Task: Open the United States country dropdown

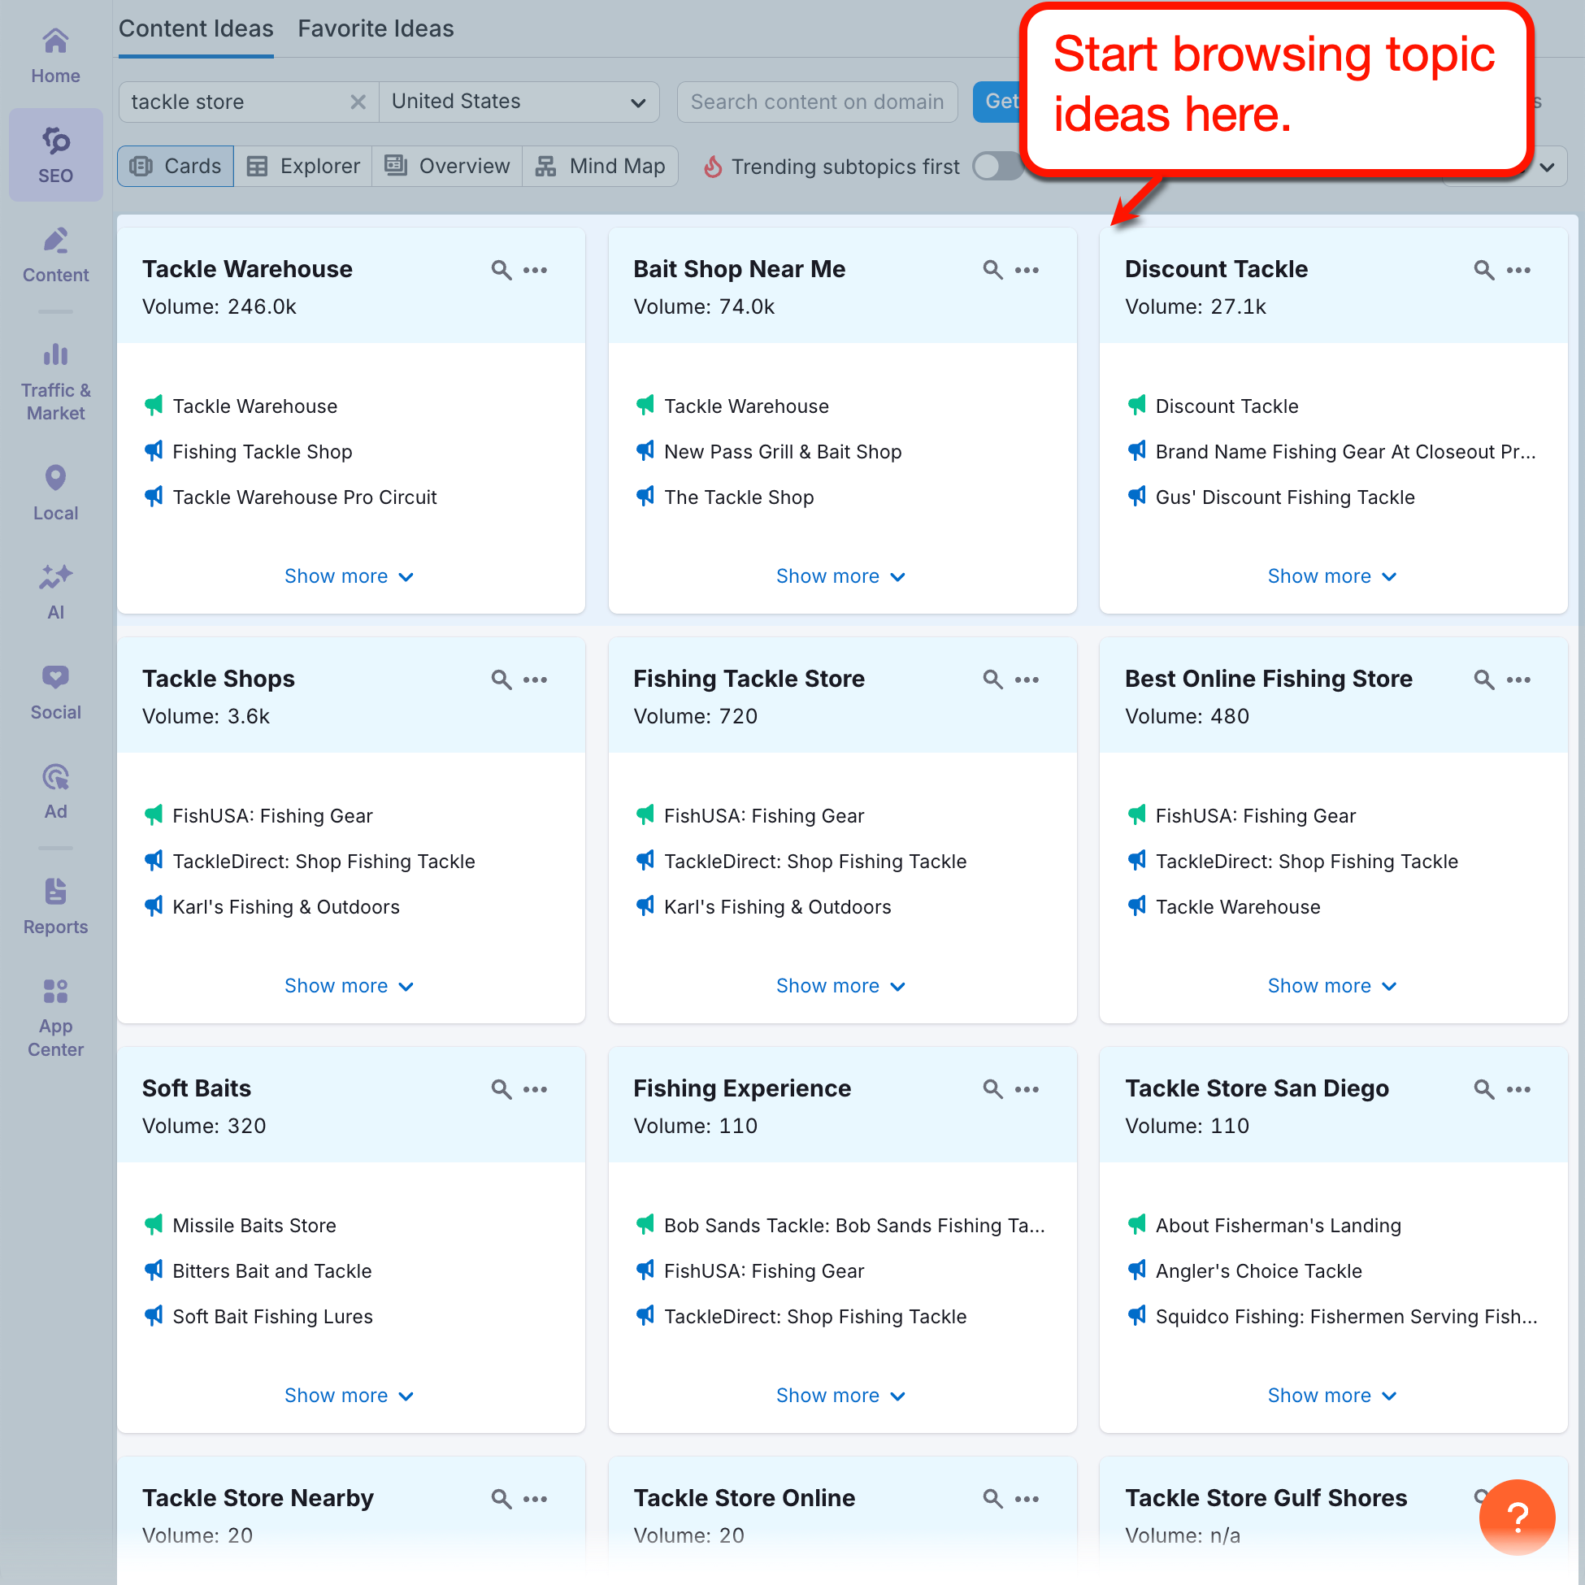Action: point(519,102)
